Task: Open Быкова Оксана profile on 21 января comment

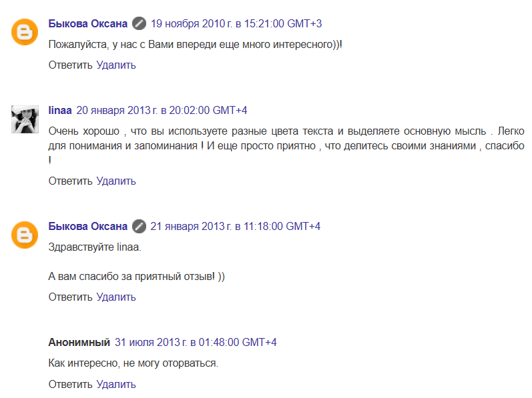Action: coord(88,226)
